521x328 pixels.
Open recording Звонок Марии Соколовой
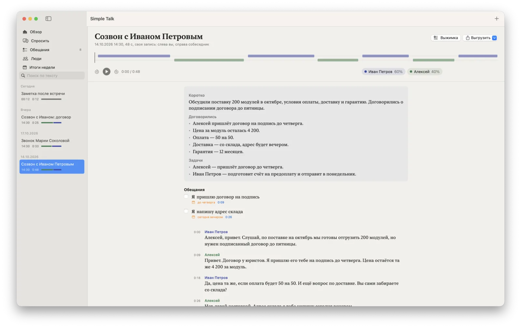click(52, 143)
